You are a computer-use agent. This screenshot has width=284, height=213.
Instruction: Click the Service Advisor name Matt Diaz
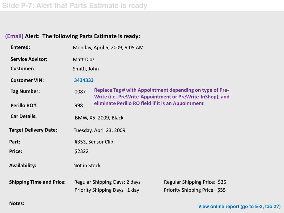pos(84,59)
